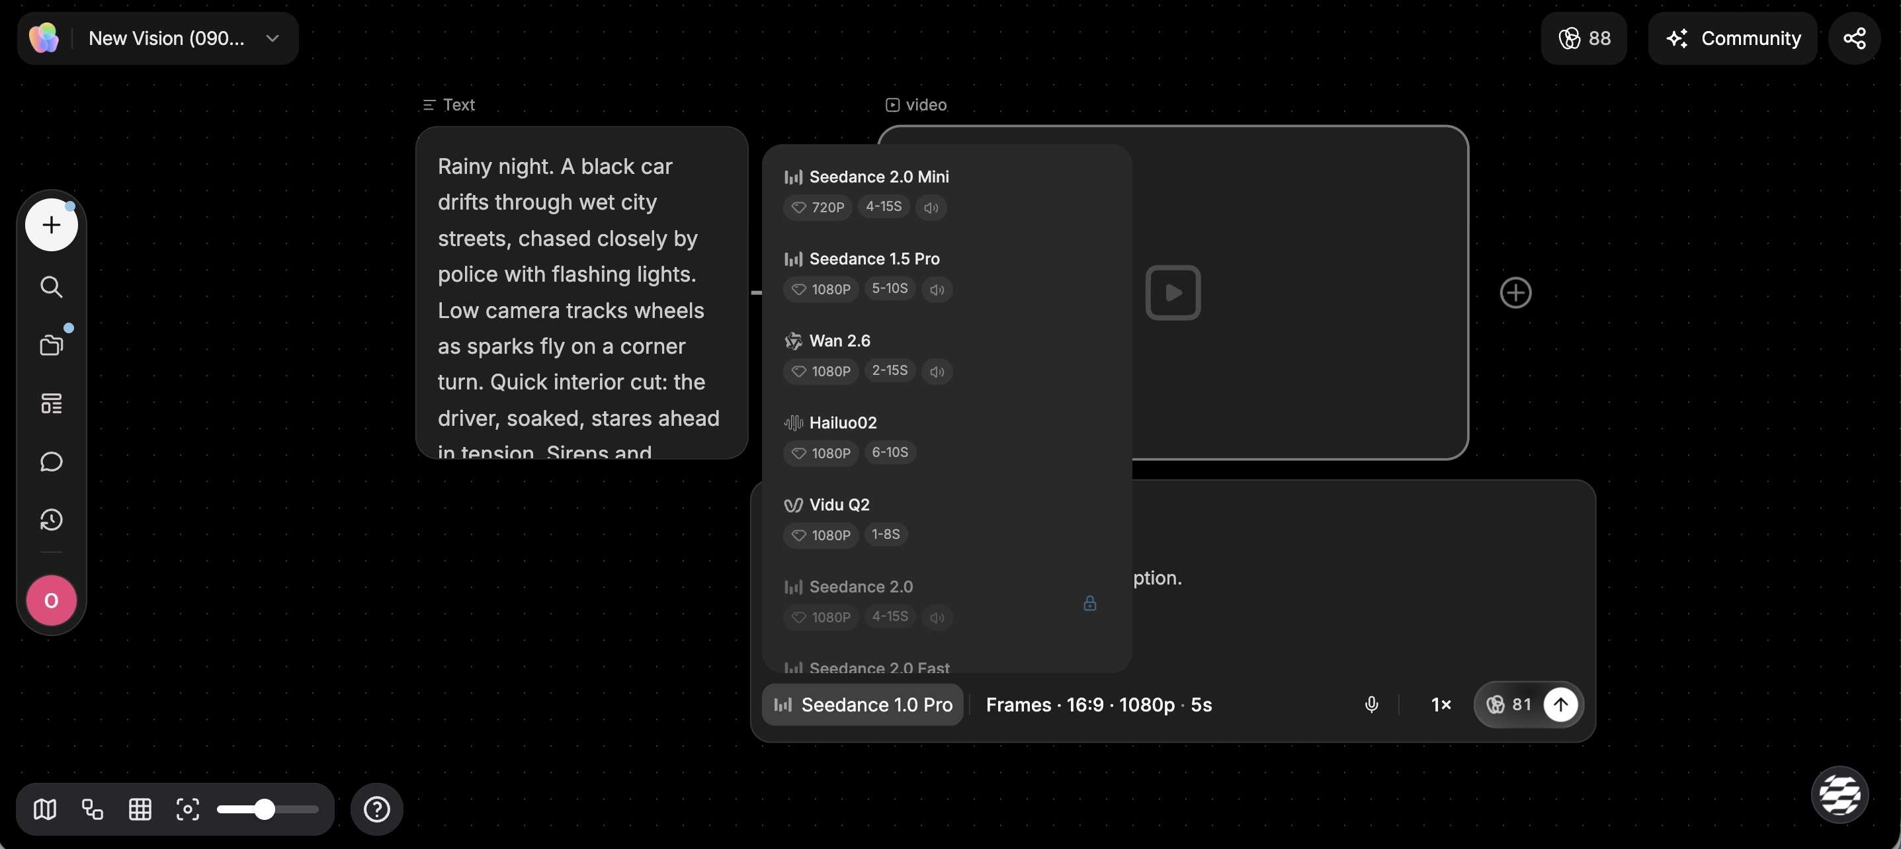The image size is (1901, 849).
Task: Open the pink user avatar 'O'
Action: 51,600
